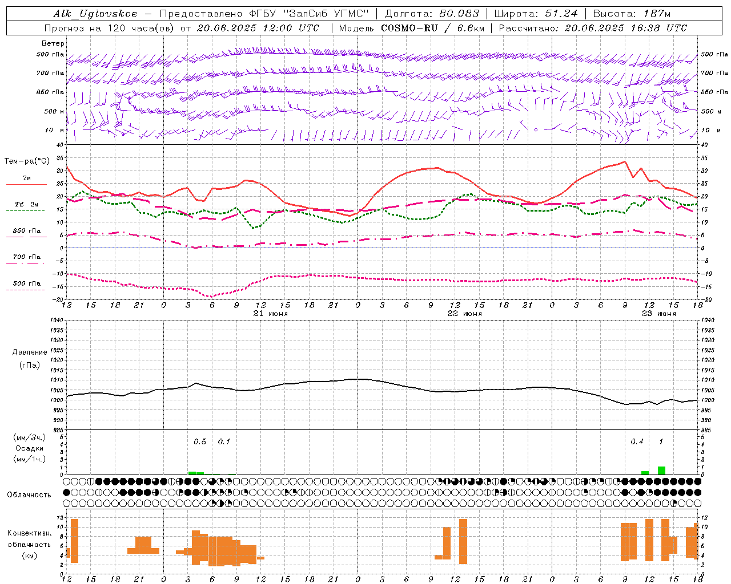Select 700 гПа in the temperature legend
The image size is (731, 584).
(x=26, y=257)
